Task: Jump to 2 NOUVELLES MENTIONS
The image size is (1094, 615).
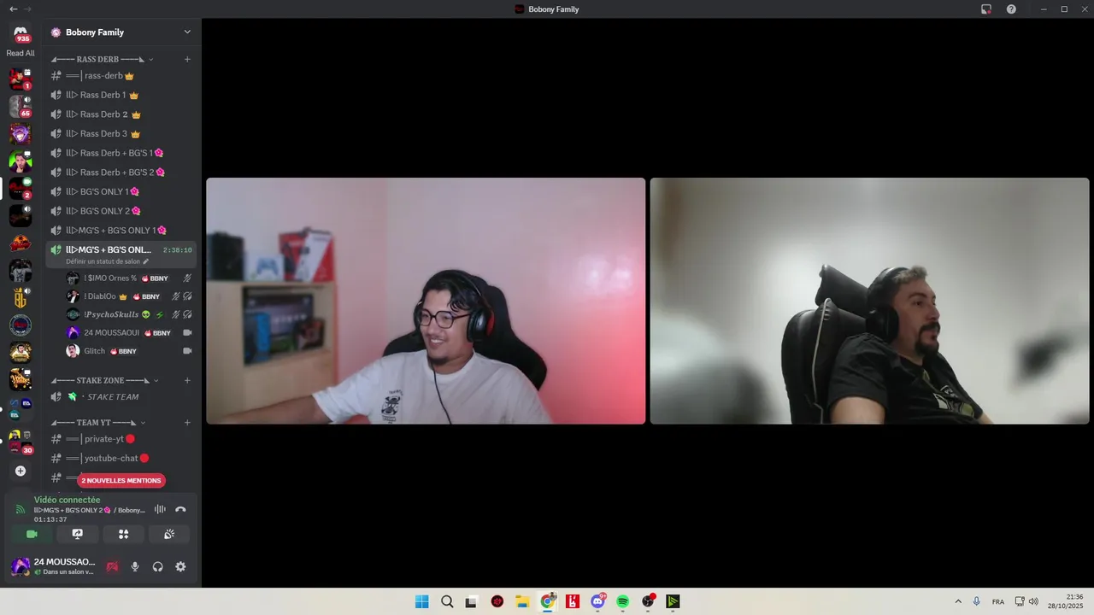Action: coord(121,480)
